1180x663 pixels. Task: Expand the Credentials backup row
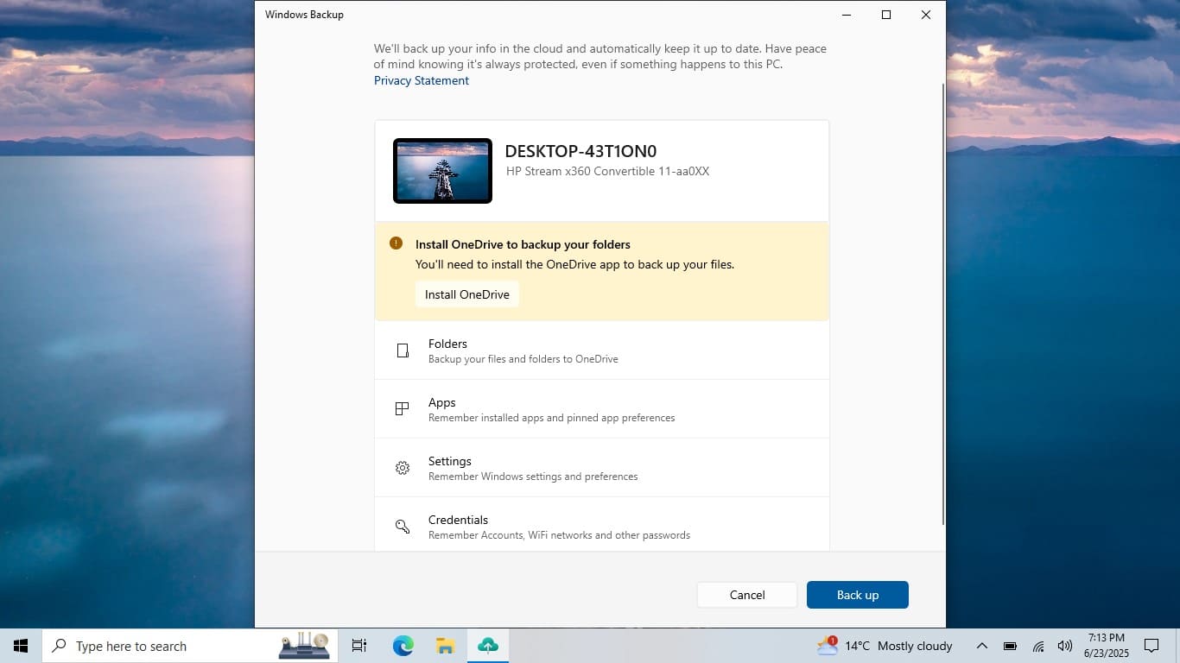601,527
